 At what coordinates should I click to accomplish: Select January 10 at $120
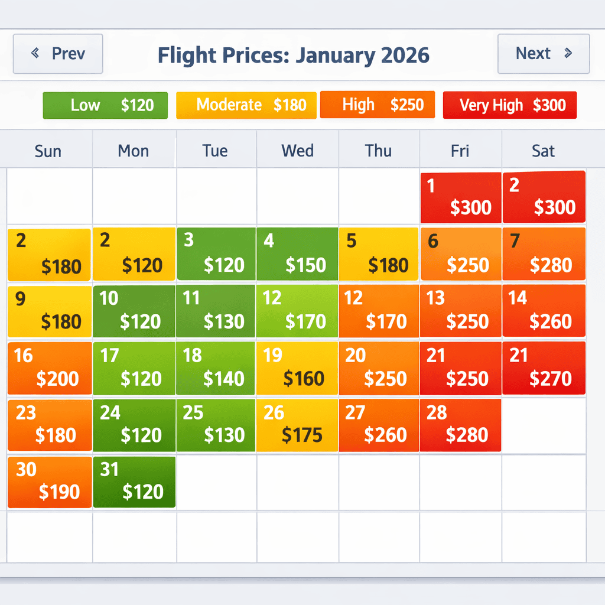point(134,311)
